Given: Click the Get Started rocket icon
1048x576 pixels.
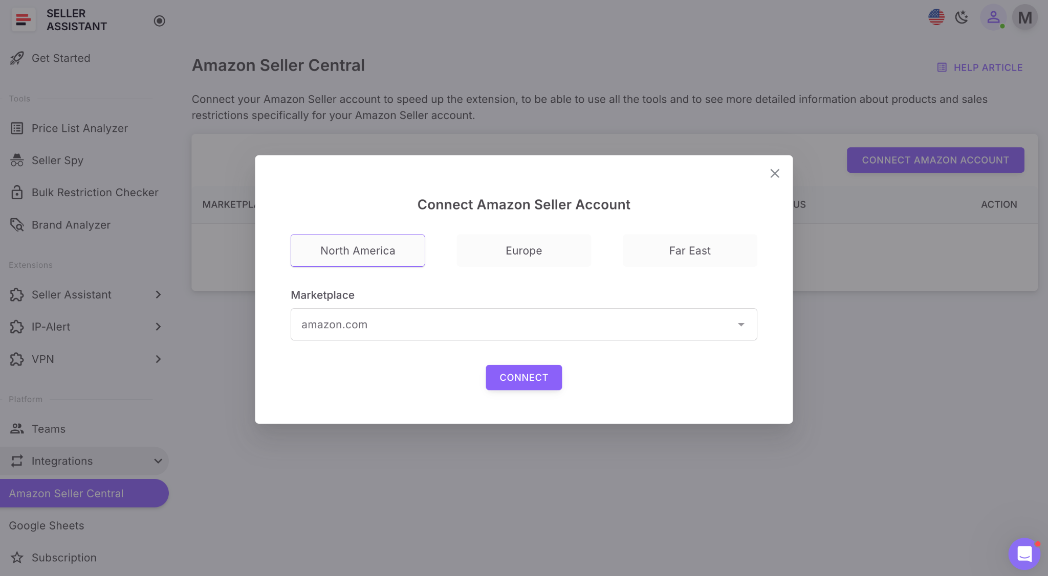Looking at the screenshot, I should (x=17, y=58).
